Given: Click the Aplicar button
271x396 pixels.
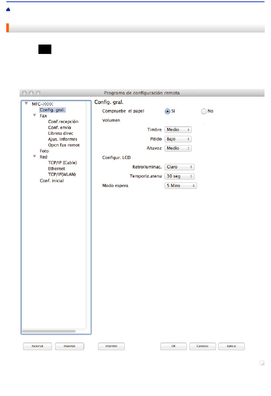Looking at the screenshot, I should tap(231, 346).
